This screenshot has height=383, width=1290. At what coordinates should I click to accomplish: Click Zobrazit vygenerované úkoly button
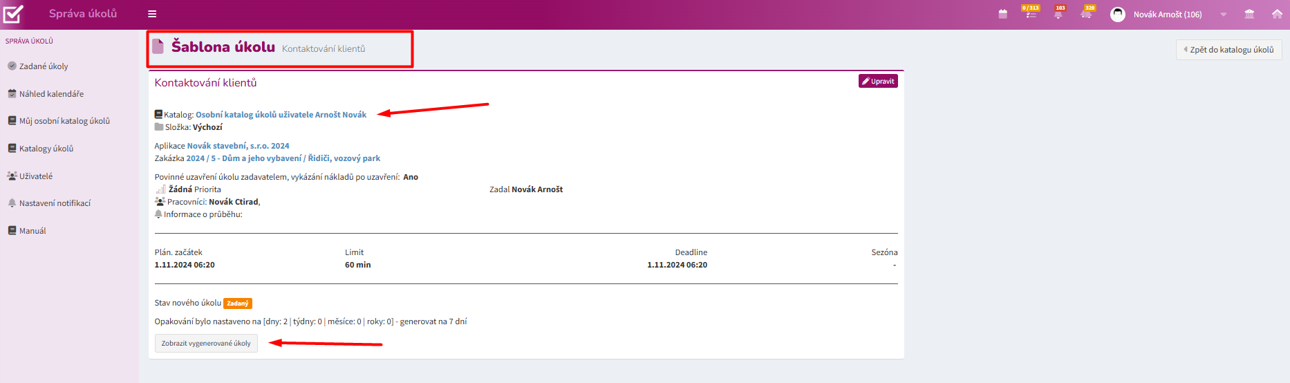click(206, 344)
